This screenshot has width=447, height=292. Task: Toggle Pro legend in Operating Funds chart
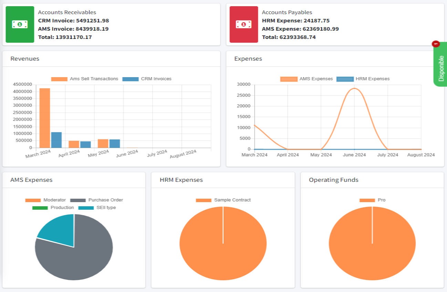[x=372, y=200]
